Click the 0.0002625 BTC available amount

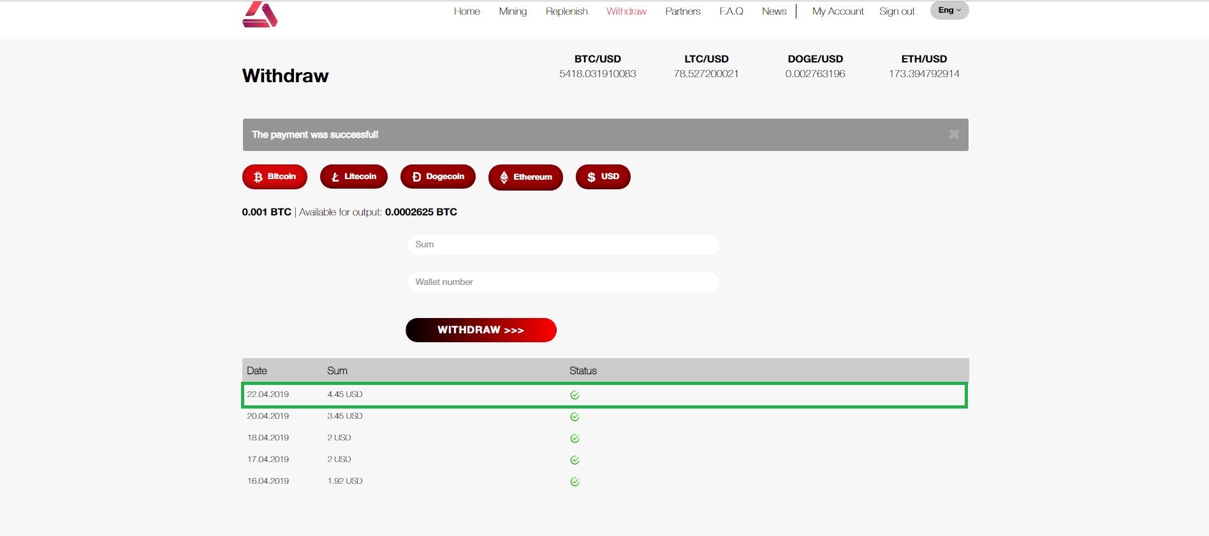pyautogui.click(x=421, y=212)
